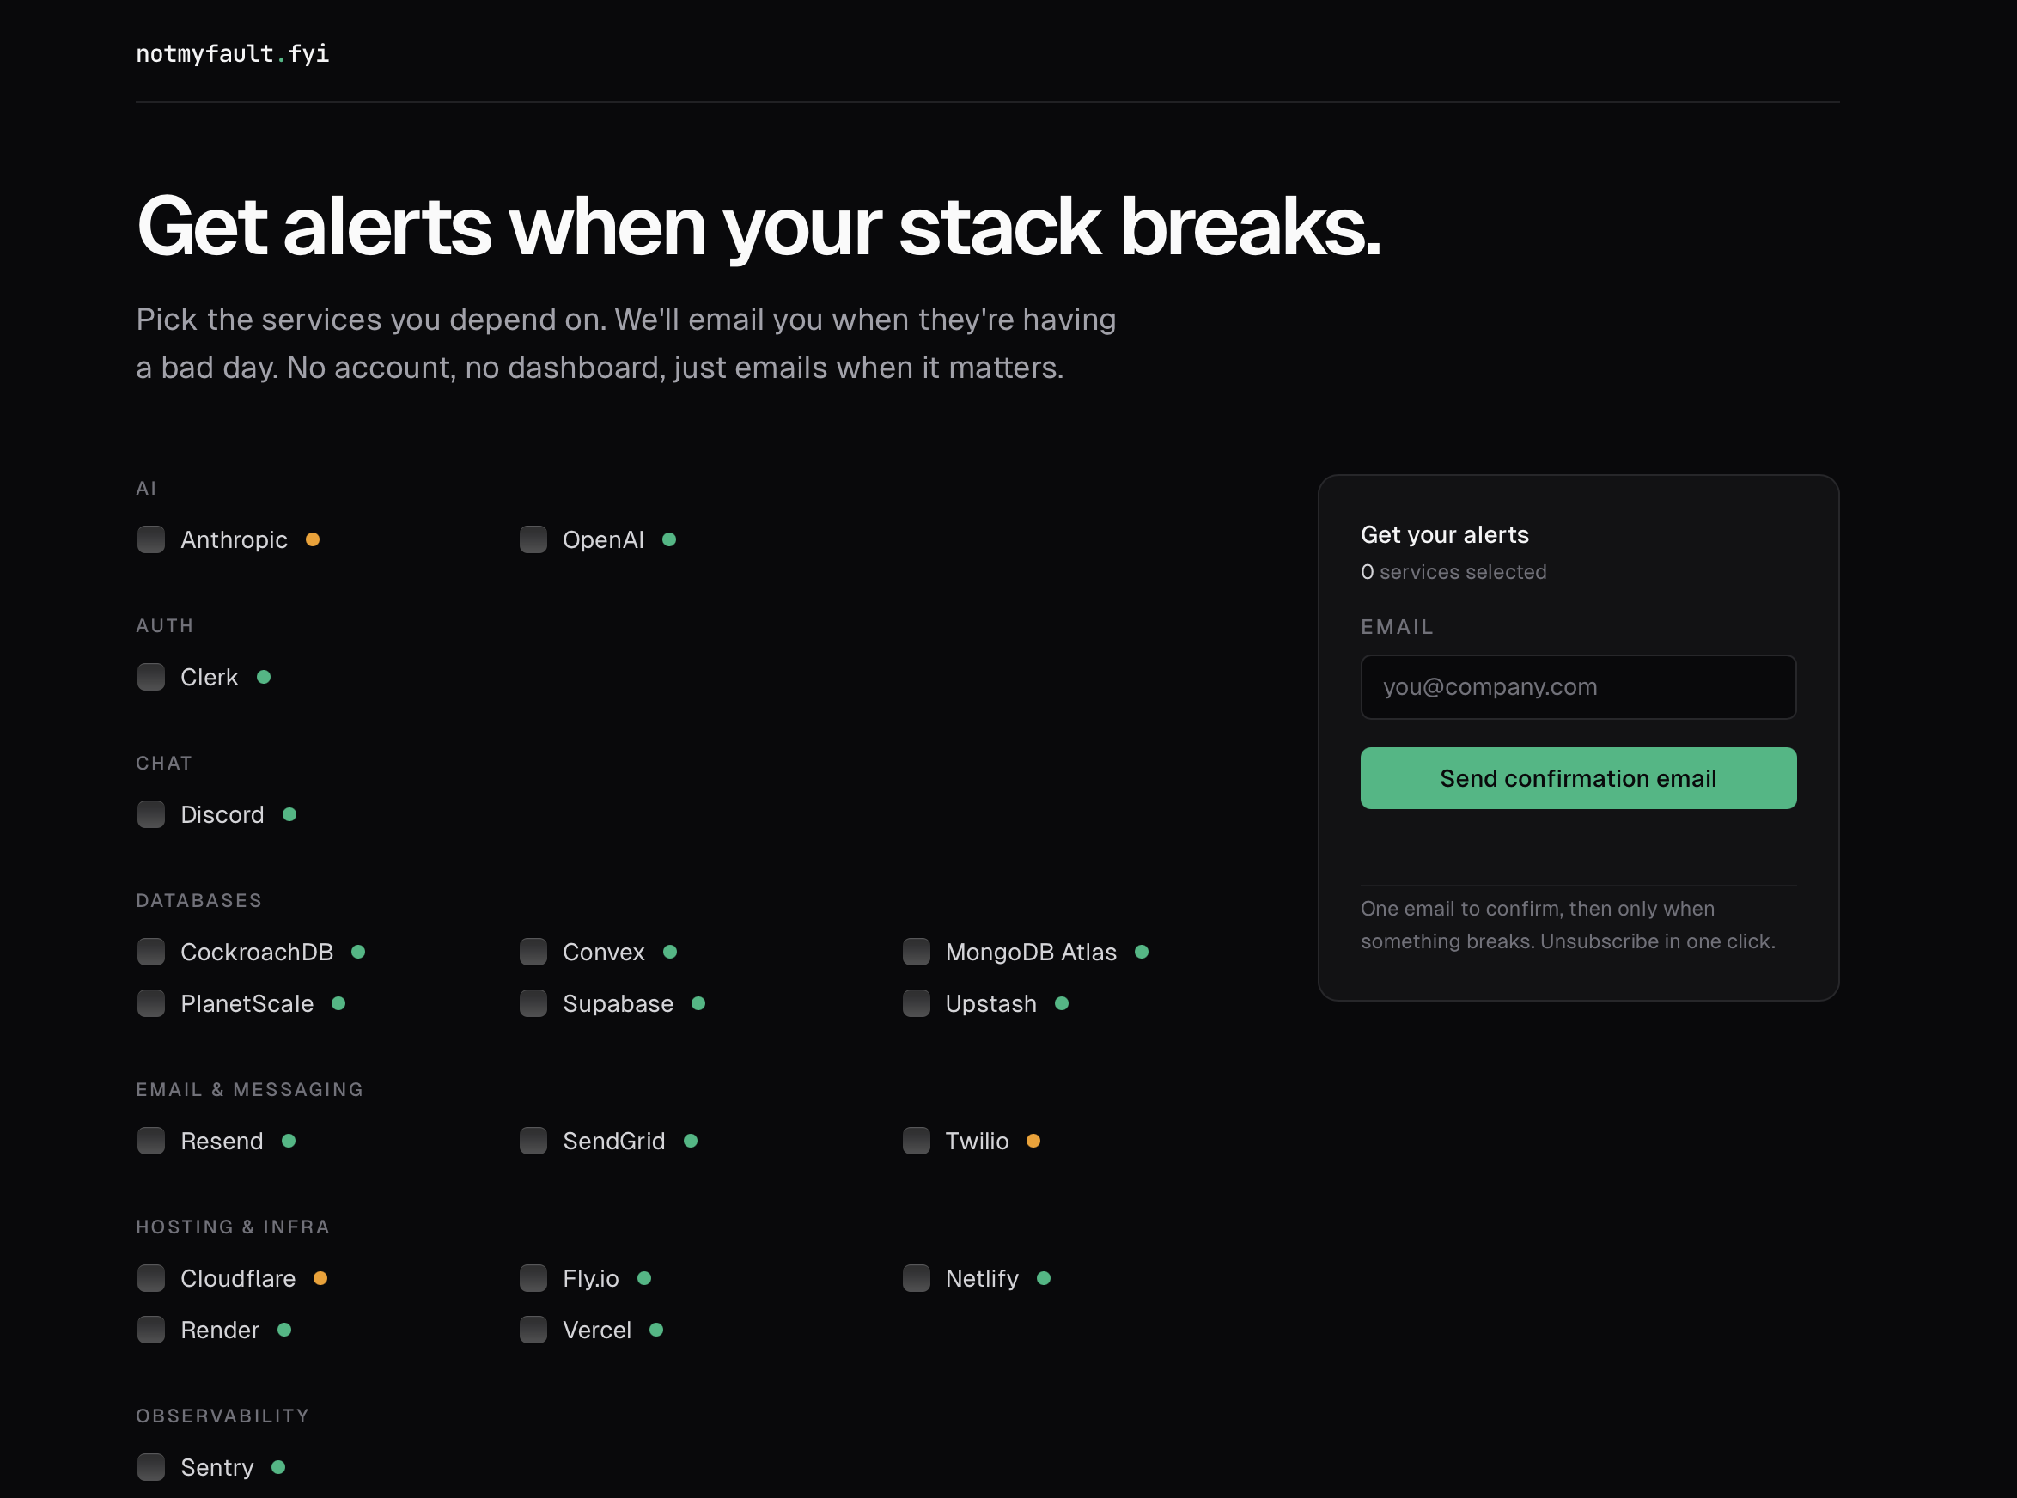The image size is (2017, 1498).
Task: Click the green status dot beside Render
Action: [283, 1331]
